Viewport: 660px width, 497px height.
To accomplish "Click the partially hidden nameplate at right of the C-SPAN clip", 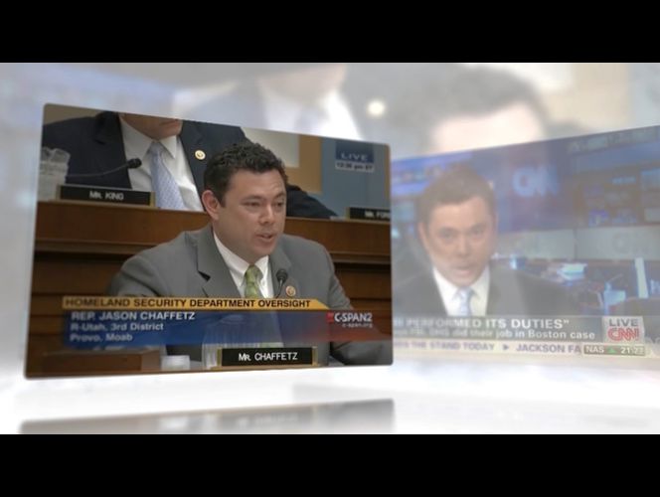I will [x=369, y=213].
